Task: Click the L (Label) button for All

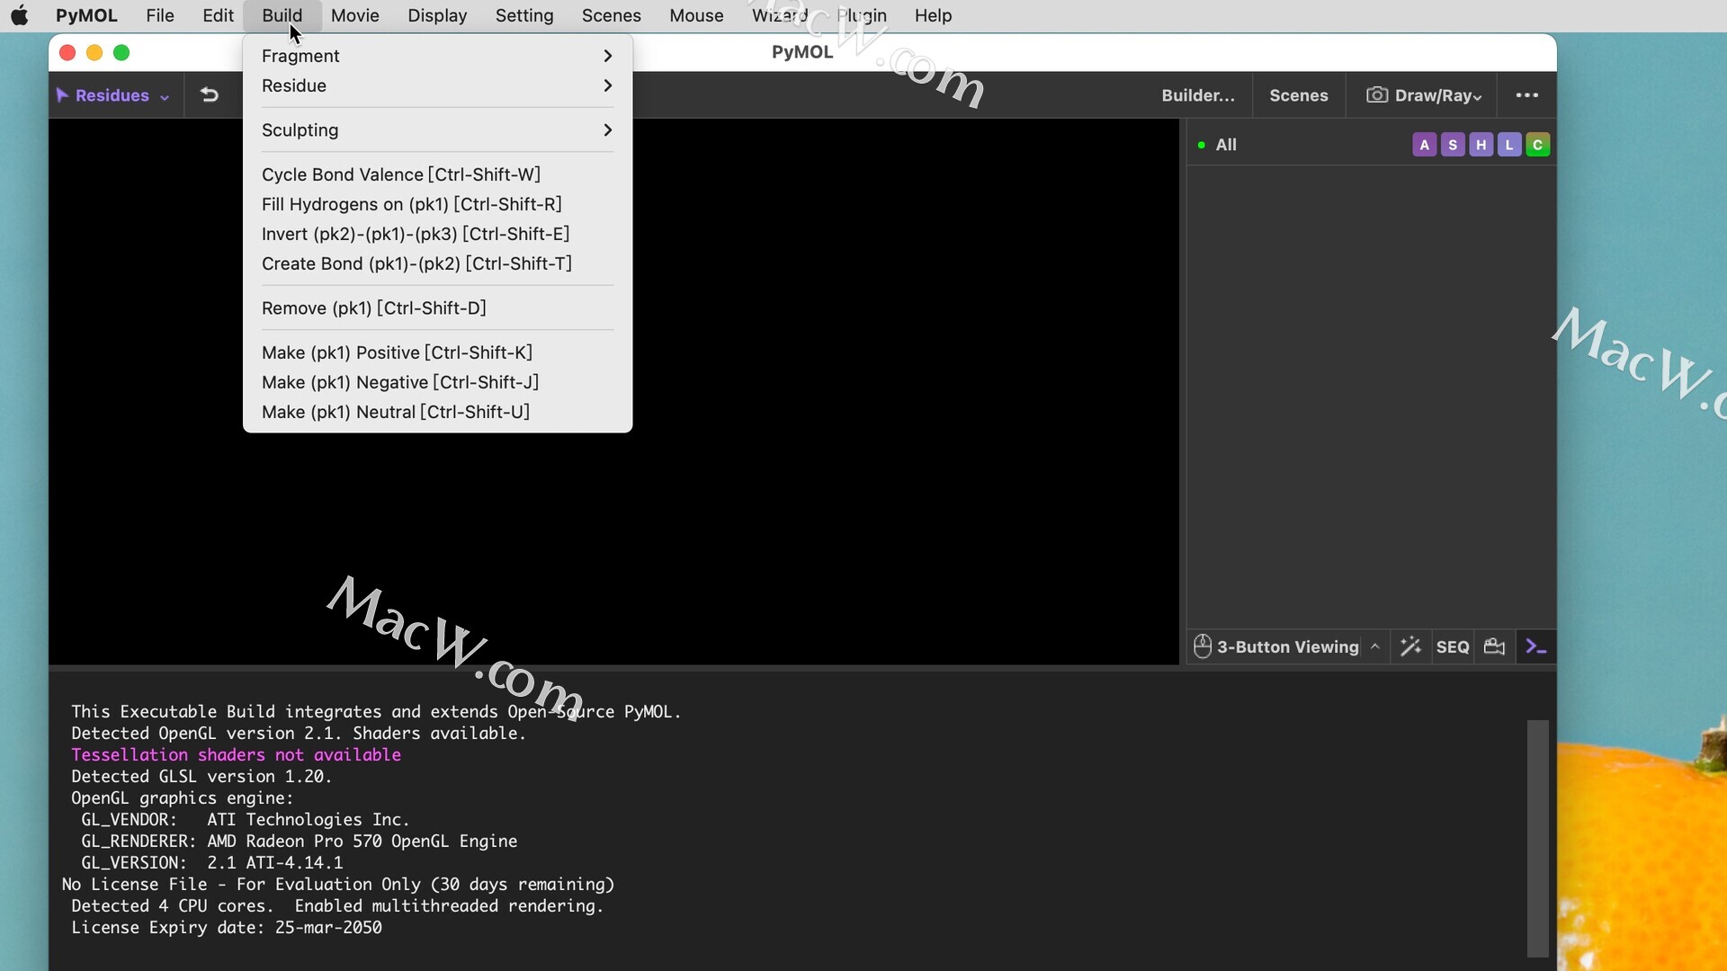Action: click(1509, 145)
